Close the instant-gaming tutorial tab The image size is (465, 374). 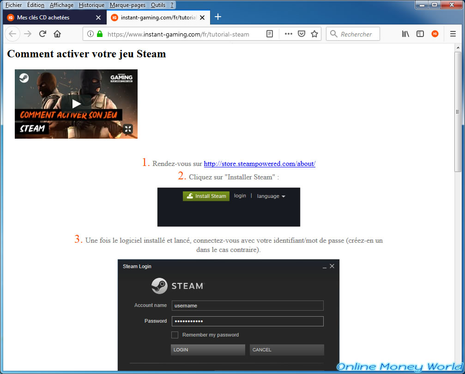[x=202, y=18]
